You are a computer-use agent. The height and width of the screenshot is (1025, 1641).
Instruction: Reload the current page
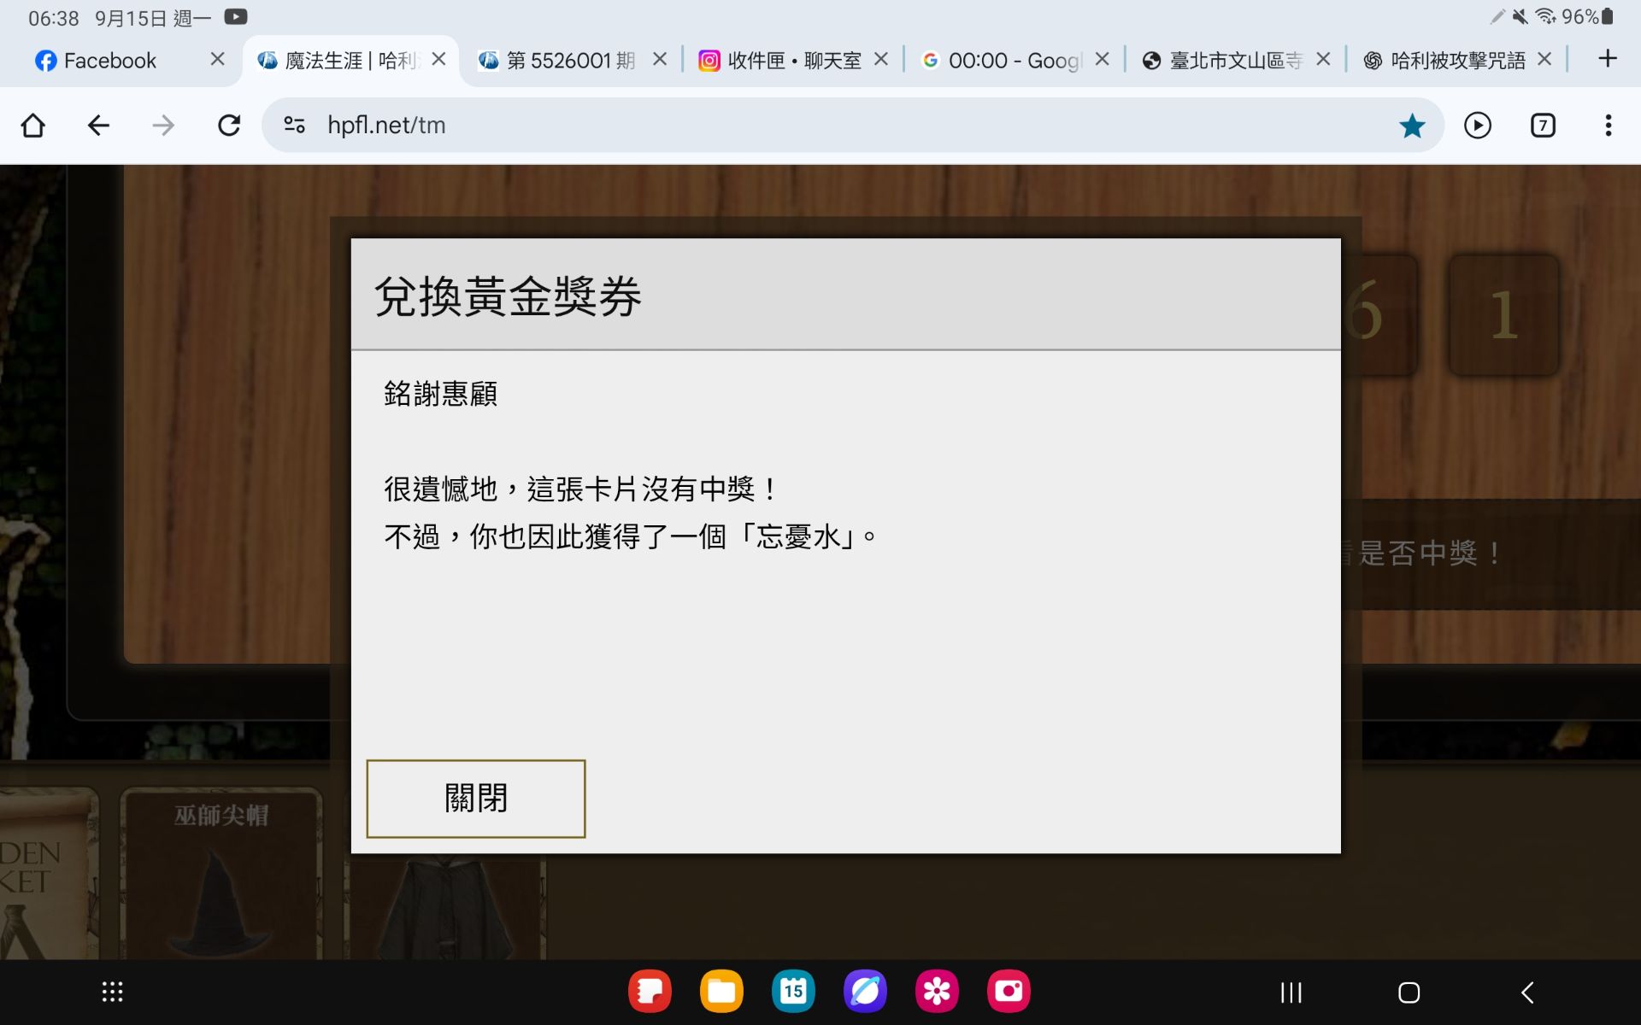229,126
